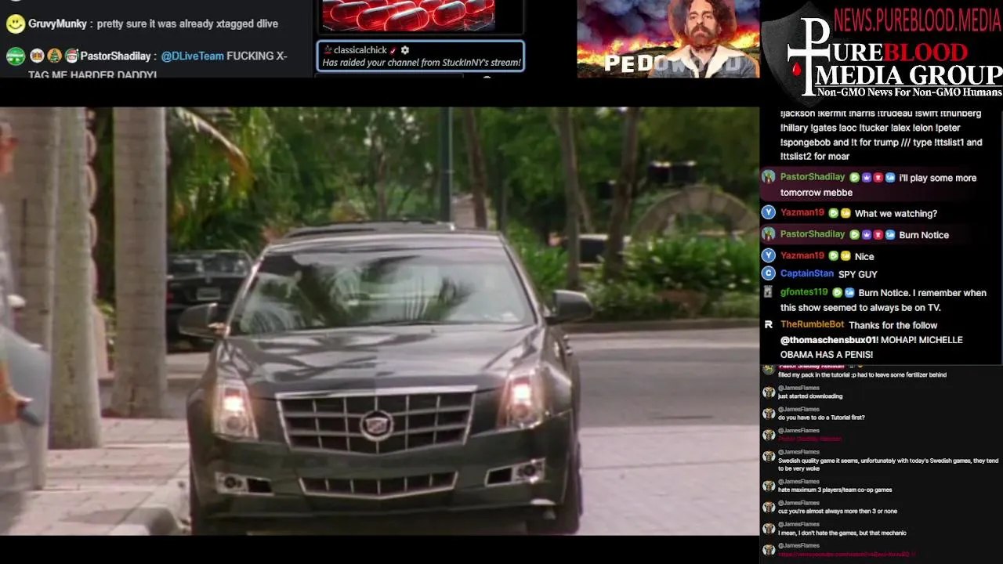Click TheRumbleBot's R logo icon

(x=769, y=324)
